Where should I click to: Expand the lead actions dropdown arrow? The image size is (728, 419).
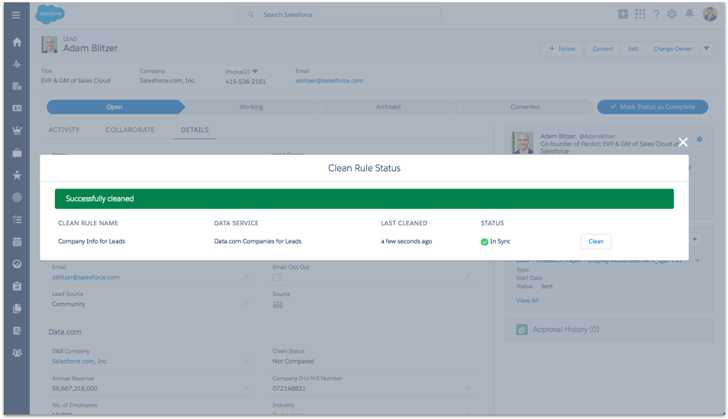coord(706,48)
